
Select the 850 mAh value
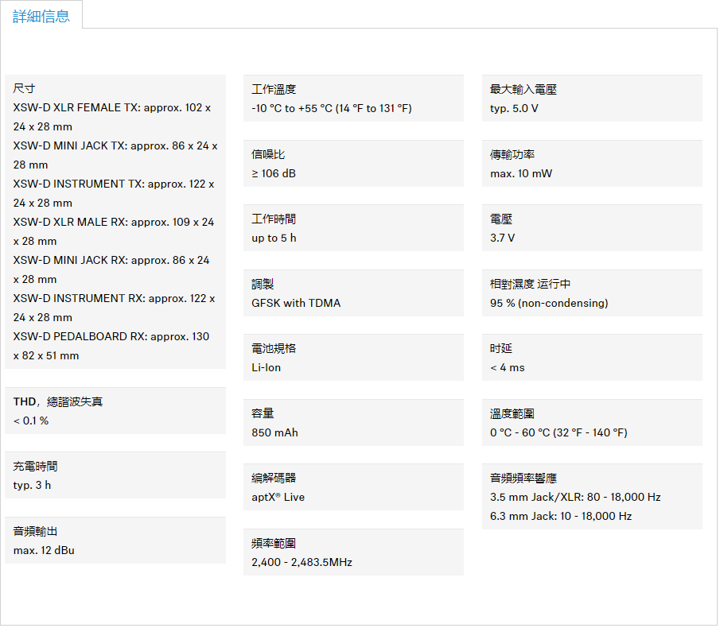point(275,432)
